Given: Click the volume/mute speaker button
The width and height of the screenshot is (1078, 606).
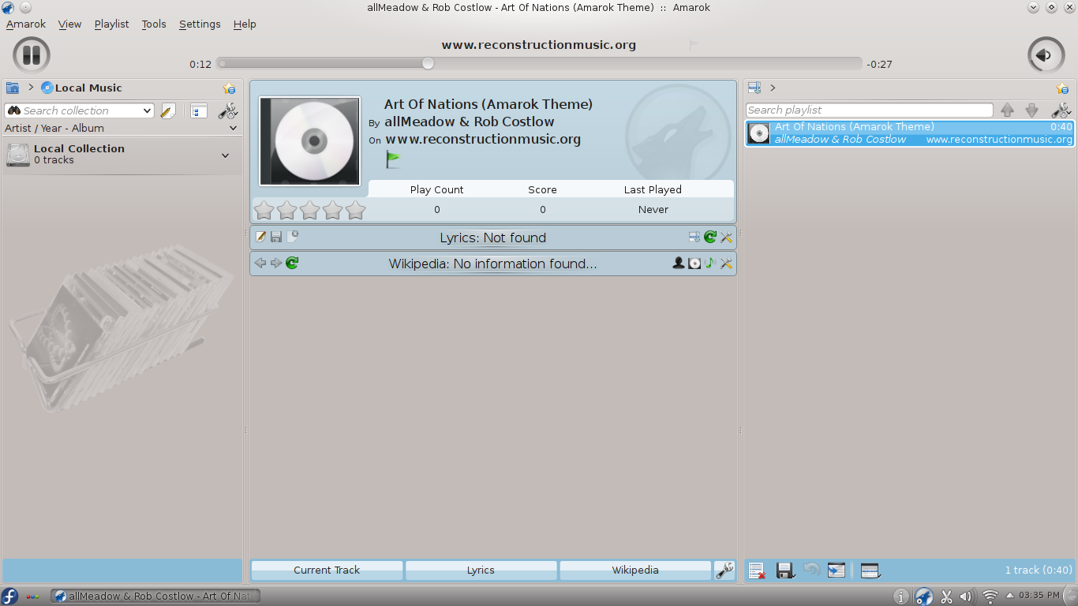Looking at the screenshot, I should coord(1046,55).
